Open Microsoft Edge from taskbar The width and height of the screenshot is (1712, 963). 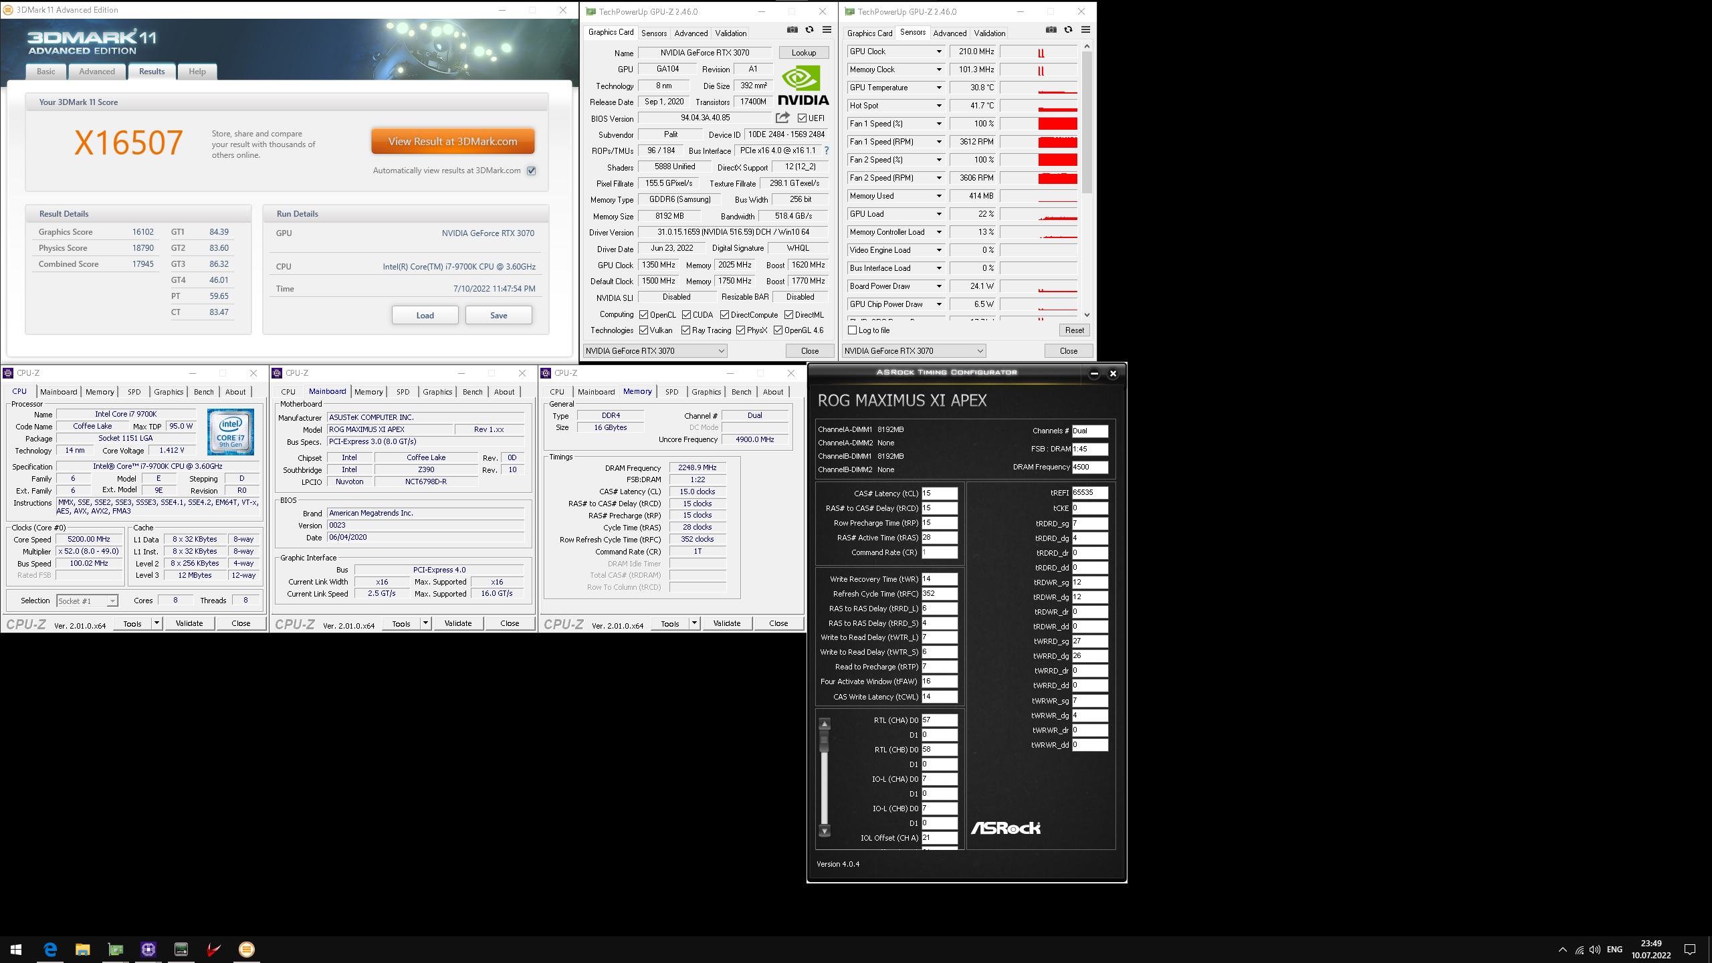click(50, 950)
